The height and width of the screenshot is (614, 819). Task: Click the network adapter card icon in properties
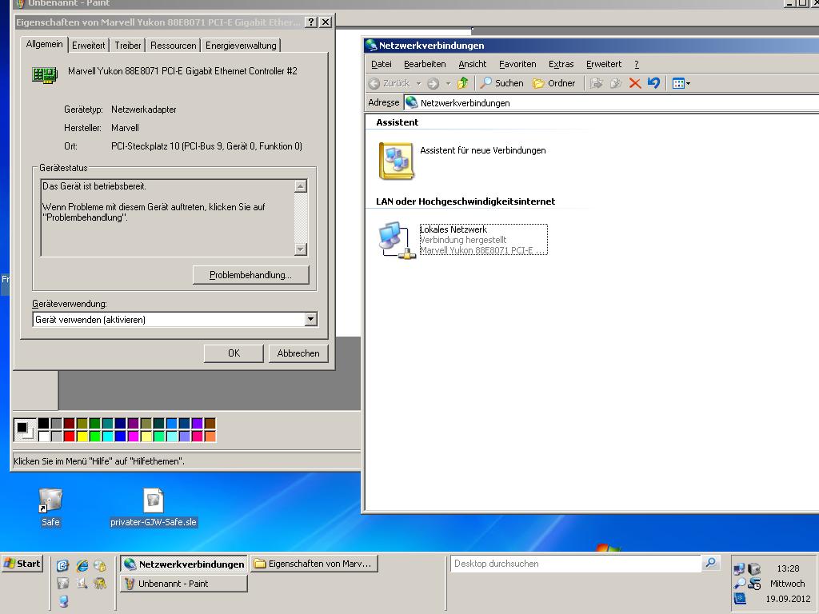pos(45,74)
